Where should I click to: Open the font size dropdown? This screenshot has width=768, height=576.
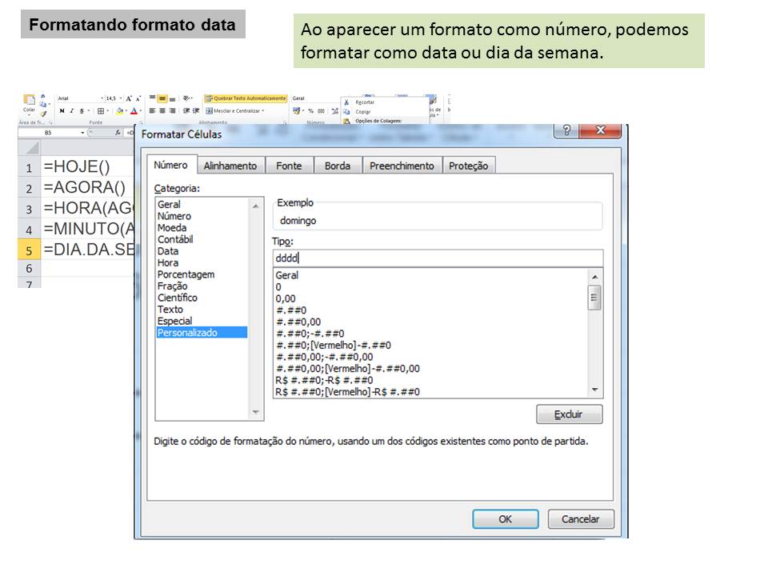122,97
